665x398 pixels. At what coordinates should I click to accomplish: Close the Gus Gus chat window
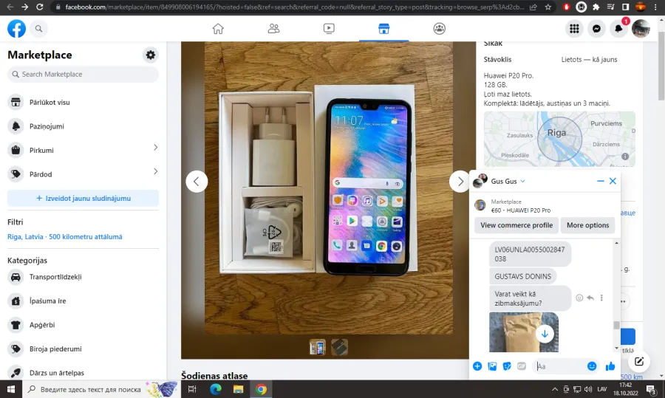(613, 181)
